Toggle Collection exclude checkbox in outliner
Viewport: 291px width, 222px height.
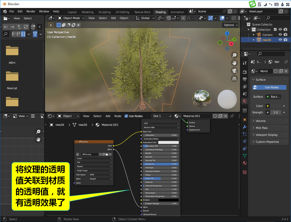point(275,30)
